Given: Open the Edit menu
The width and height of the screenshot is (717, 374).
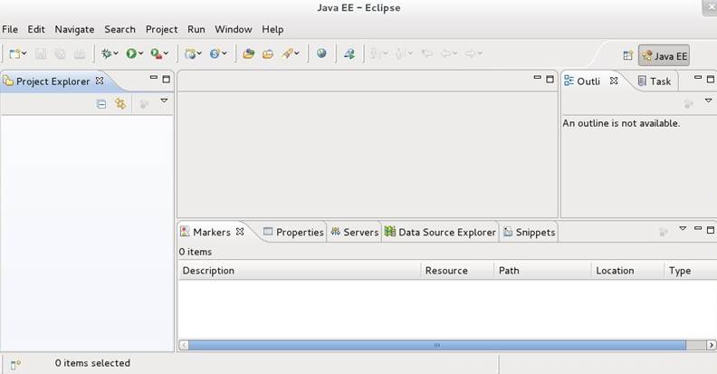Looking at the screenshot, I should [x=36, y=29].
